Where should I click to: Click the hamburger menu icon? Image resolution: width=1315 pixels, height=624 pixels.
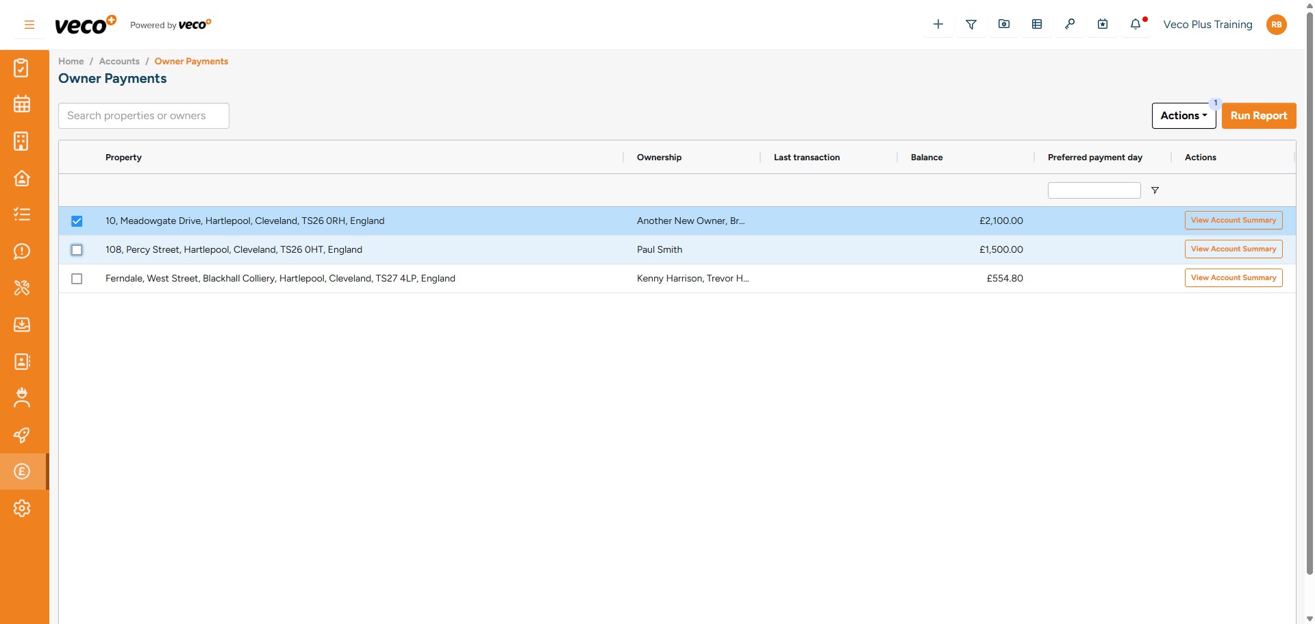(x=29, y=25)
